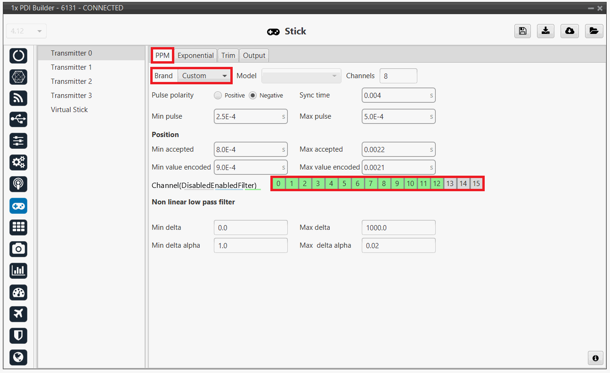Click the open folder icon
Image resolution: width=610 pixels, height=373 pixels.
pyautogui.click(x=594, y=31)
